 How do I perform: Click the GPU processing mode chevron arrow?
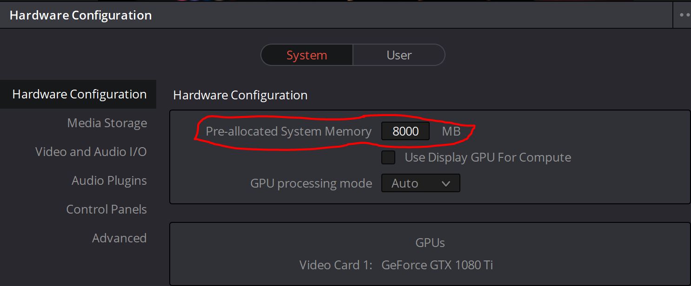click(x=446, y=183)
